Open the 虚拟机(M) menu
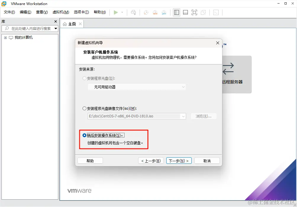 (61, 12)
